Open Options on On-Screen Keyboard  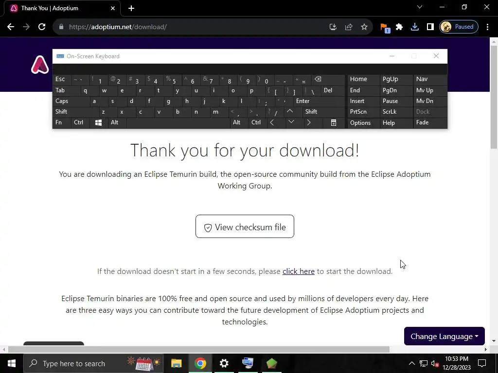click(x=363, y=123)
